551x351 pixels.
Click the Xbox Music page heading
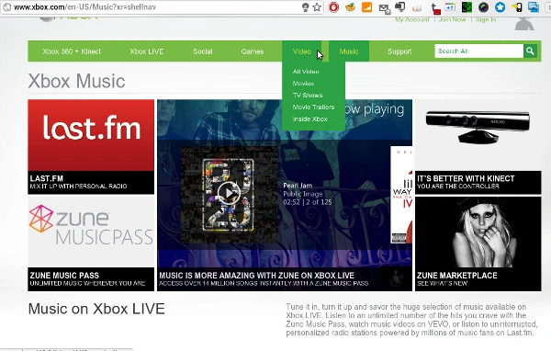76,81
